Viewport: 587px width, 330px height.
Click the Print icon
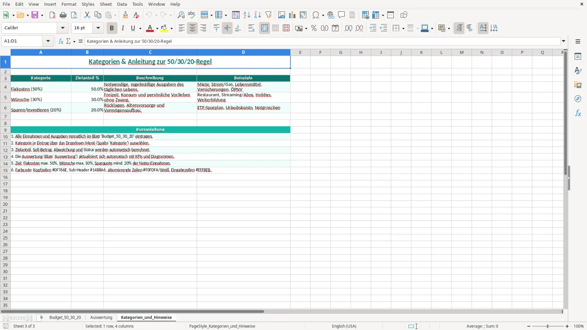(x=63, y=15)
